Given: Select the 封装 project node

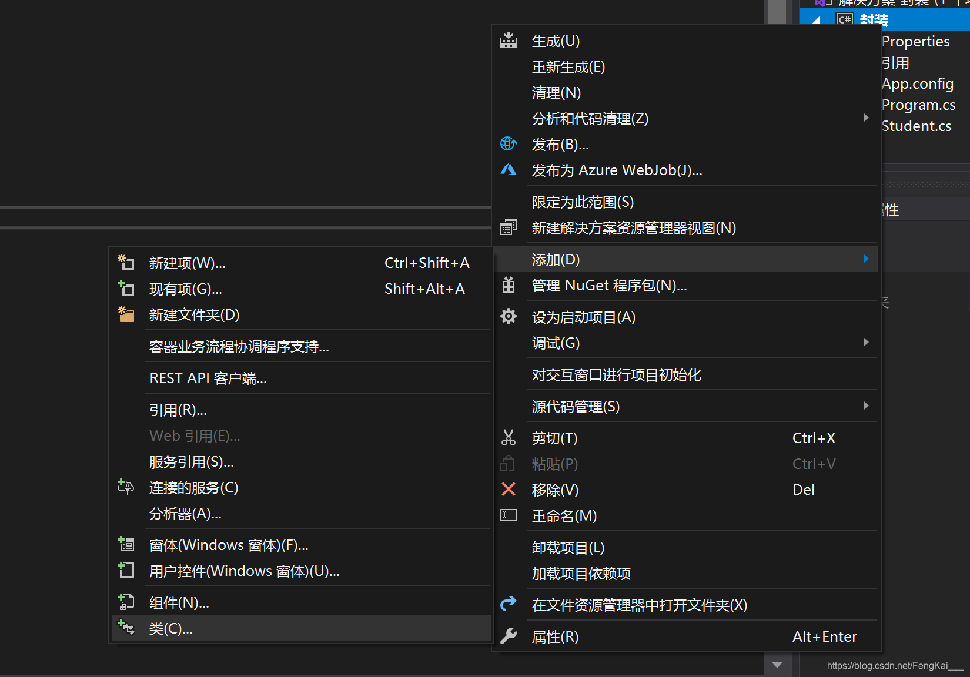Looking at the screenshot, I should (874, 20).
